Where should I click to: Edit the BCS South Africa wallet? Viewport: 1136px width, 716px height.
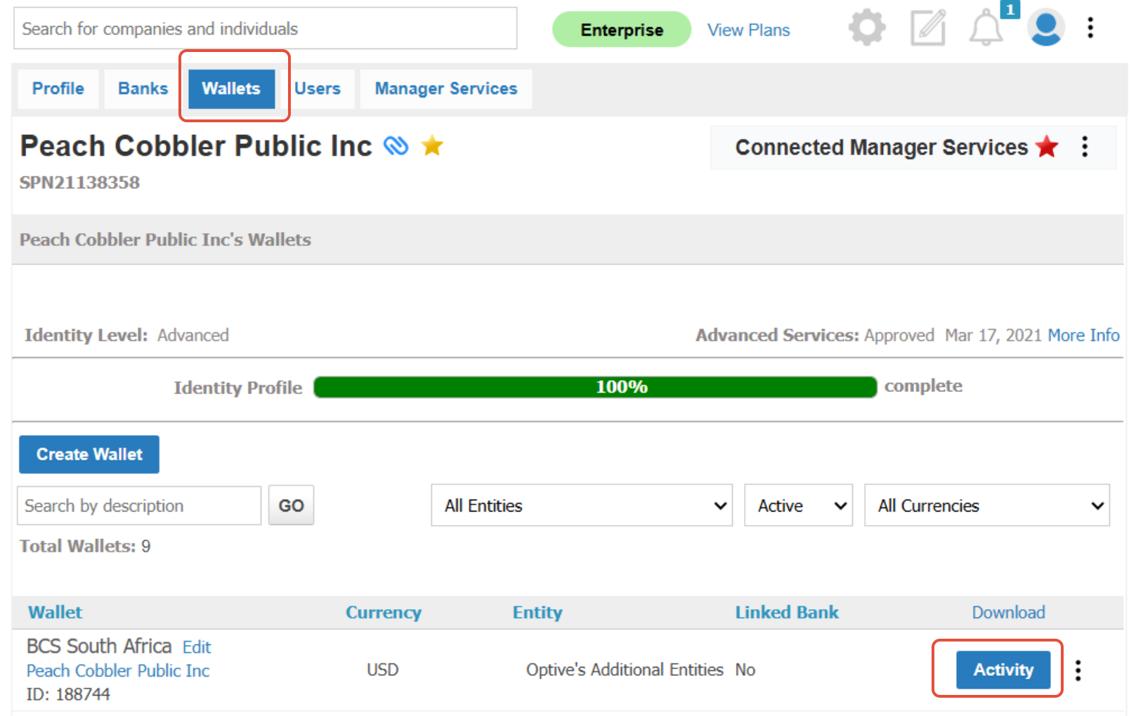pos(197,646)
